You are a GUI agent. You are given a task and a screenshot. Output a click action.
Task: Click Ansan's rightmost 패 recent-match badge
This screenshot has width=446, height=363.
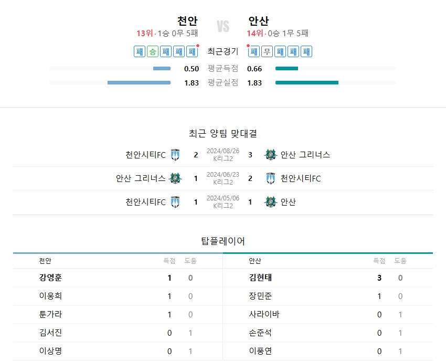pos(306,51)
